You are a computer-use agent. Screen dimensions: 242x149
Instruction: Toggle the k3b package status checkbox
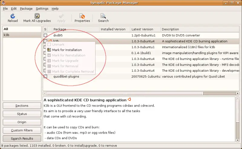click(45, 41)
